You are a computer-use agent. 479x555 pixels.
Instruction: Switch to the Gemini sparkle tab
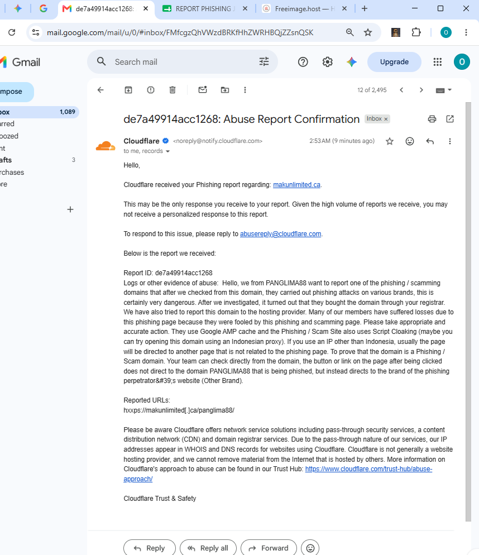click(18, 9)
